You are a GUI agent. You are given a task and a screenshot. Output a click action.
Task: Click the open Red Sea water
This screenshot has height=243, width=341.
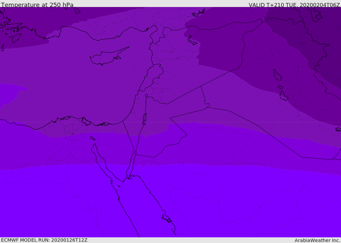147,213
